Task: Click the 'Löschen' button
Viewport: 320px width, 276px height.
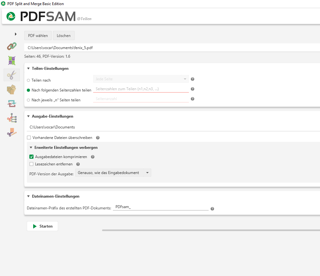Action: pos(64,36)
